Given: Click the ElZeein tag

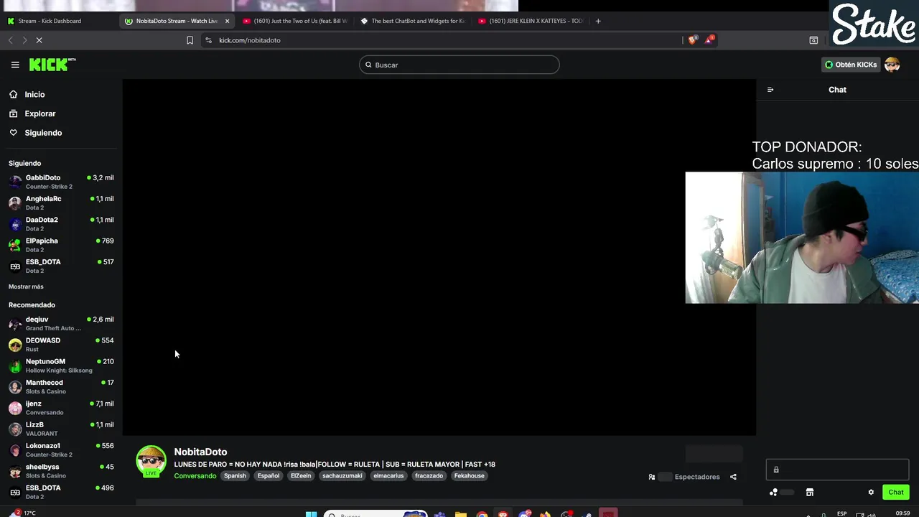Looking at the screenshot, I should 301,476.
